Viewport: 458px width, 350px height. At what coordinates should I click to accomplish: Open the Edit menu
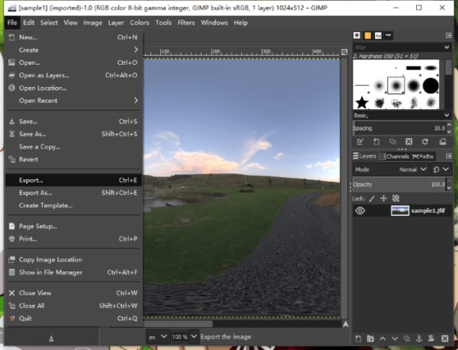coord(29,23)
